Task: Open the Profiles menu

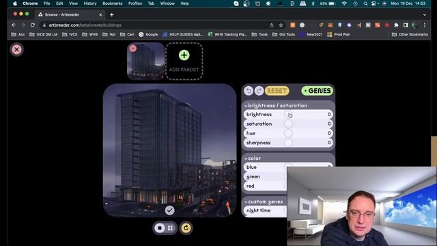Action: click(x=135, y=3)
